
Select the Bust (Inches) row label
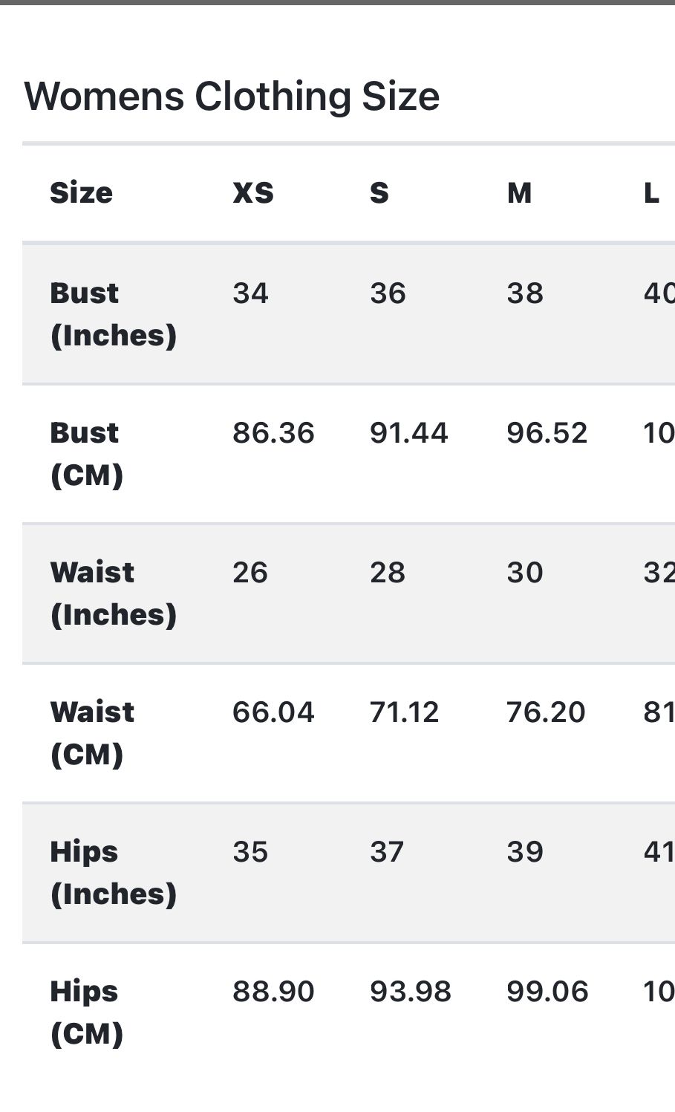[114, 314]
